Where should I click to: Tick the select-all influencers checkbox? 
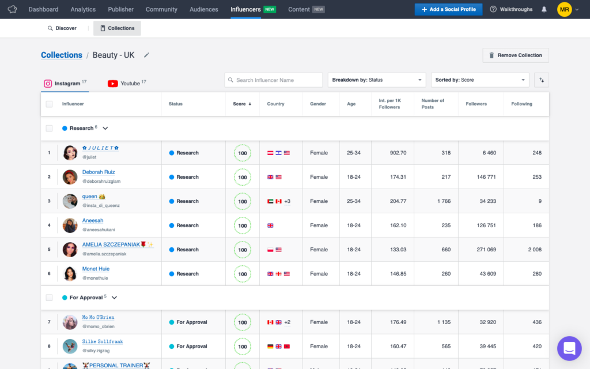pyautogui.click(x=49, y=103)
